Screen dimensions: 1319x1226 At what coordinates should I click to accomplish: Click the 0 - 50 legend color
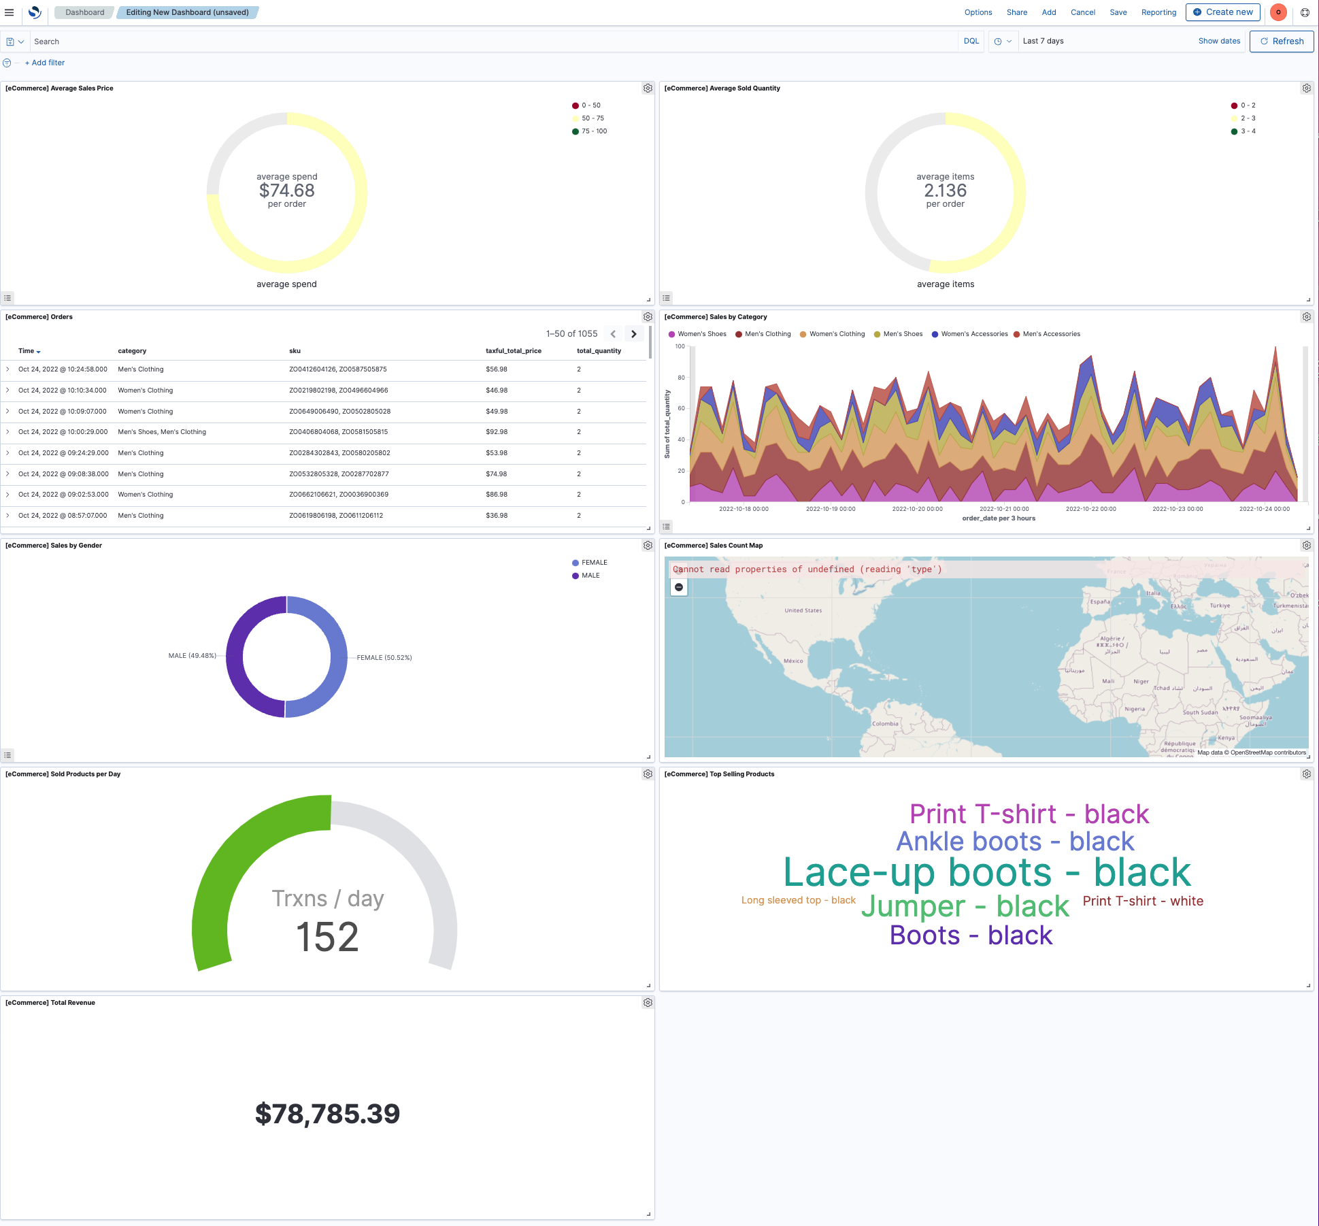pos(575,106)
